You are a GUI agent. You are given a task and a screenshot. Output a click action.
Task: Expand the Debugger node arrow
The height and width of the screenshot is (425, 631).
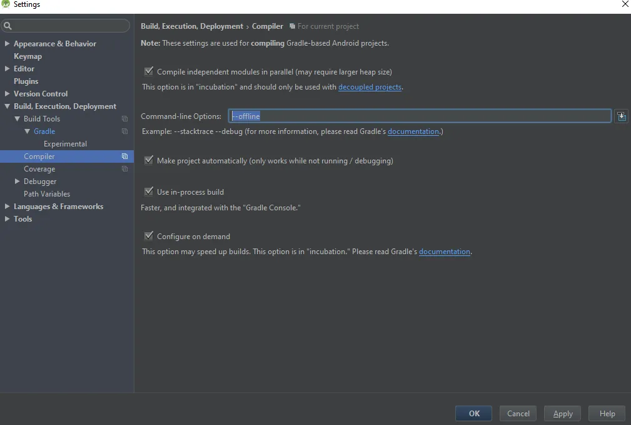[x=17, y=182]
